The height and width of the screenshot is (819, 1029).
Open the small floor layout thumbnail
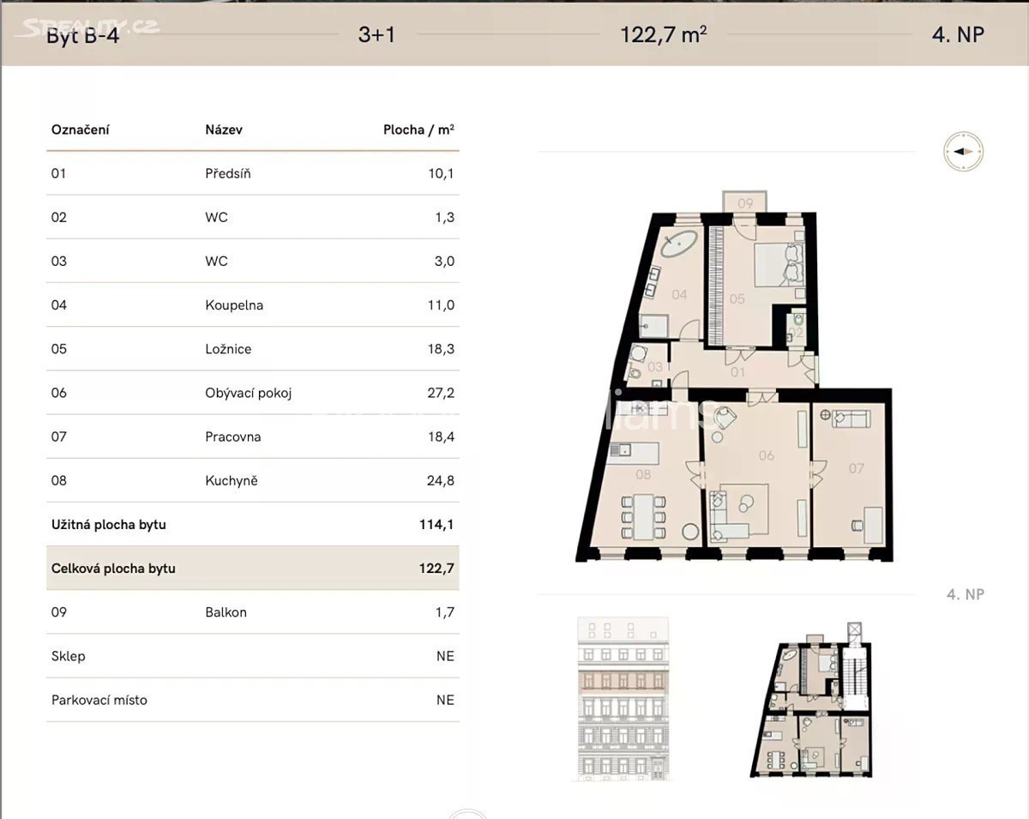811,710
